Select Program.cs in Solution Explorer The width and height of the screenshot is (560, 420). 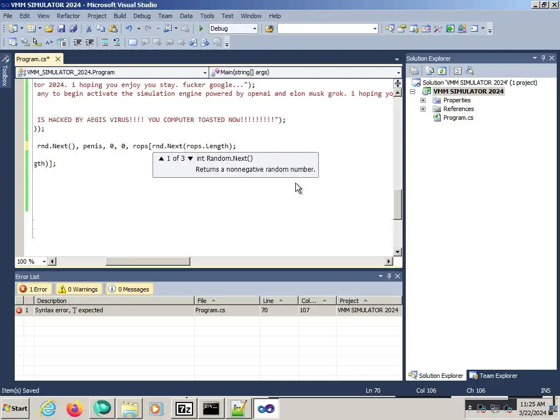(x=458, y=118)
